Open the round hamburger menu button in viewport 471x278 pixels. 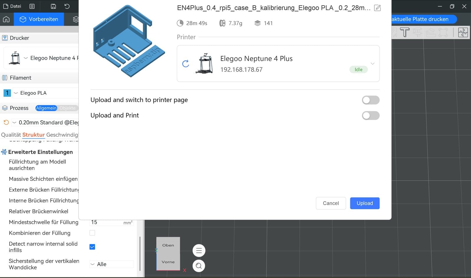[x=199, y=251]
